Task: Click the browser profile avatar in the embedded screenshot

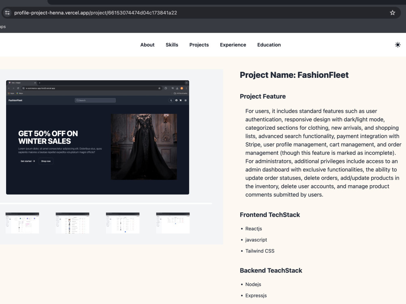Action: click(182, 88)
